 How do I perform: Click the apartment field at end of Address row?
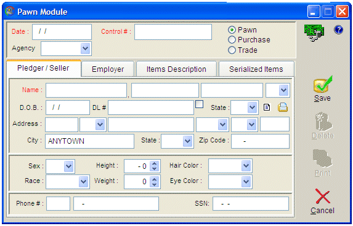[x=275, y=124]
